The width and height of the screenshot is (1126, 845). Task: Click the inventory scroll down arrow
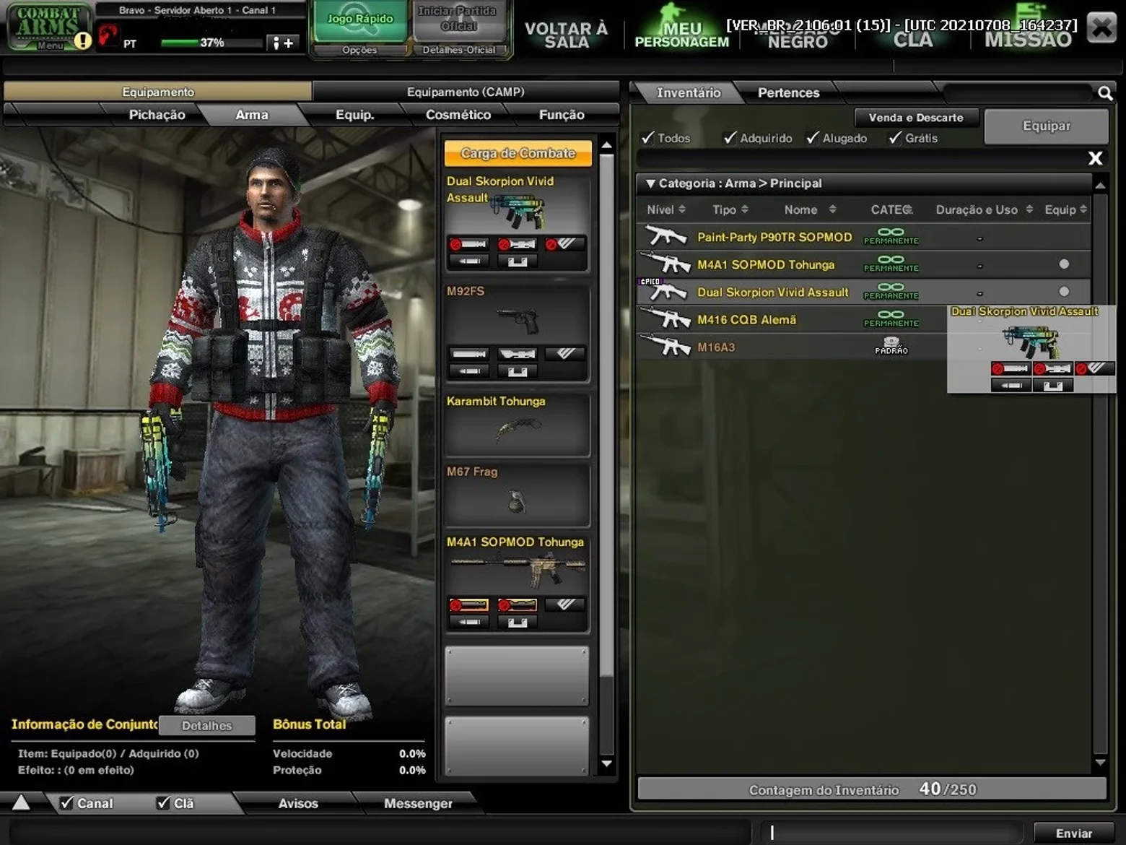point(1100,762)
